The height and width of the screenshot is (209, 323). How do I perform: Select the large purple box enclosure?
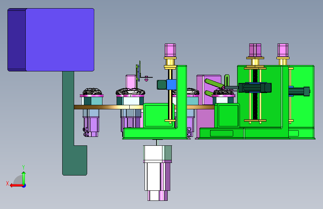[x=51, y=40]
